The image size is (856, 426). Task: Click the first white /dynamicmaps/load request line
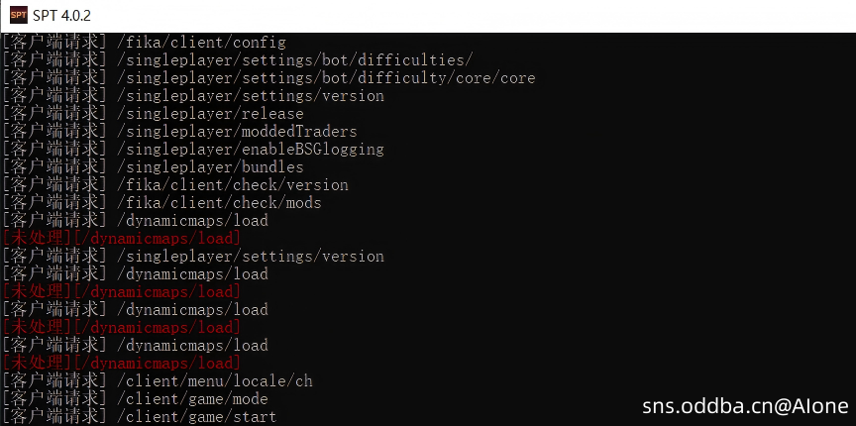click(x=192, y=221)
